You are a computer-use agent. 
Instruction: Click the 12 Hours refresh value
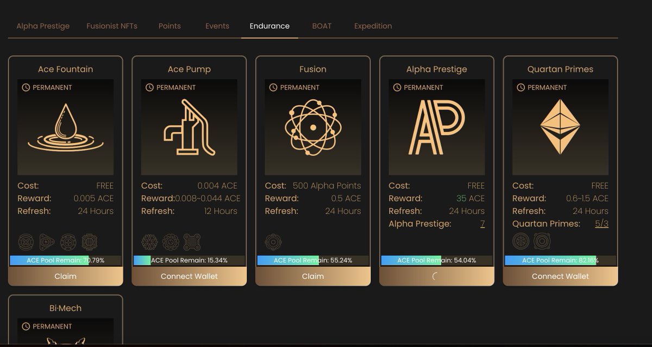(x=221, y=211)
